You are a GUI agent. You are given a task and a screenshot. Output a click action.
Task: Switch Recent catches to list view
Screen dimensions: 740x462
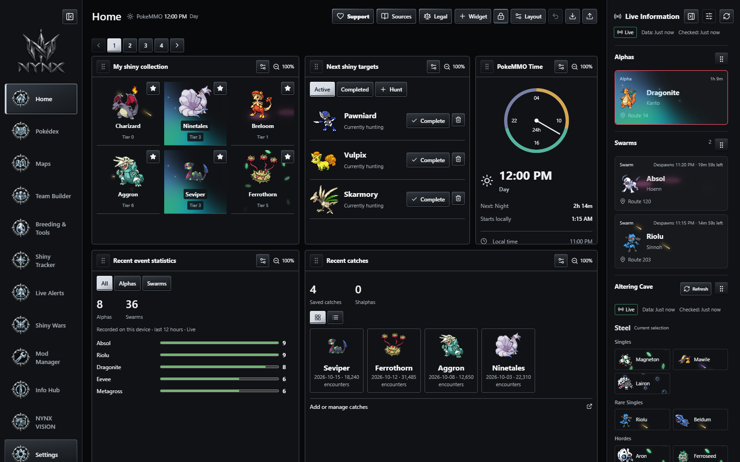335,317
